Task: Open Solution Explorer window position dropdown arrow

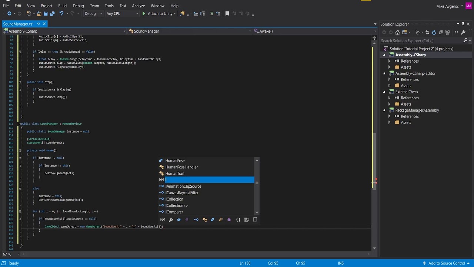Action: tap(458, 24)
